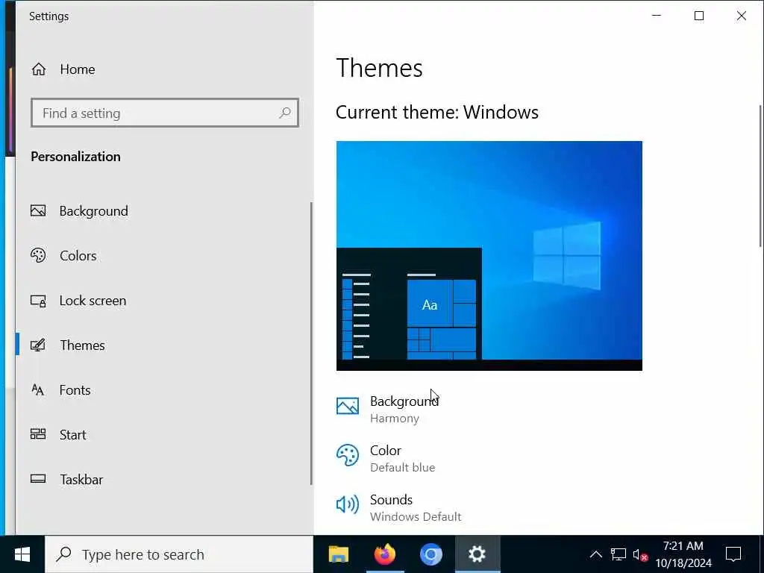This screenshot has height=573, width=764.
Task: Click the Personalization heading text
Action: (75, 157)
